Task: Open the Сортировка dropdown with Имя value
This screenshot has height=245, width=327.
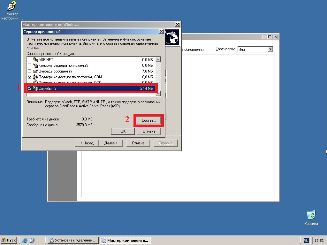Action: click(255, 50)
